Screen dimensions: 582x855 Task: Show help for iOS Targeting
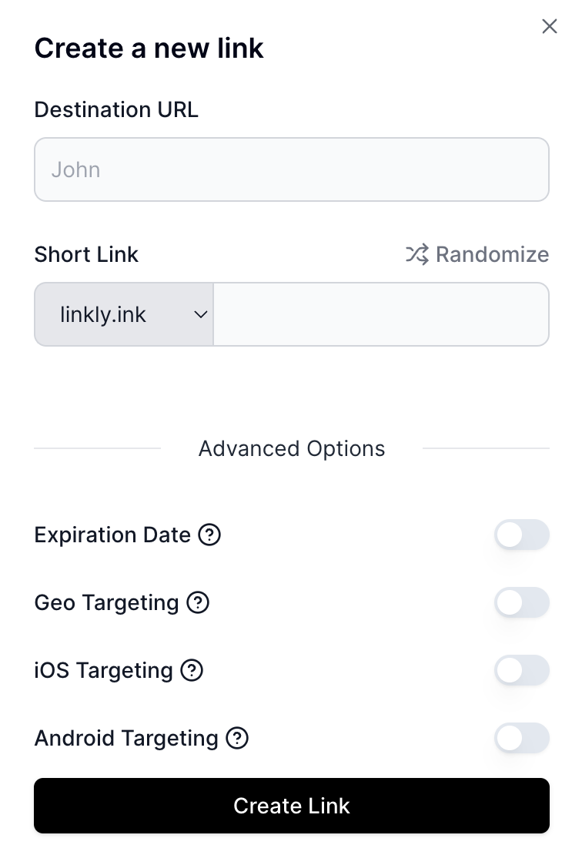tap(192, 670)
